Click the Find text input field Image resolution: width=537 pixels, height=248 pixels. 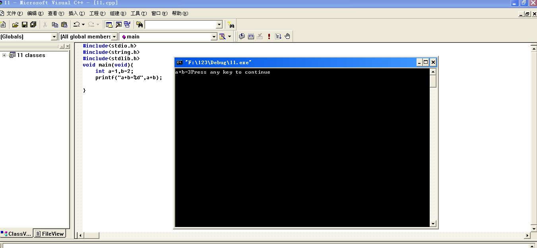click(x=180, y=25)
